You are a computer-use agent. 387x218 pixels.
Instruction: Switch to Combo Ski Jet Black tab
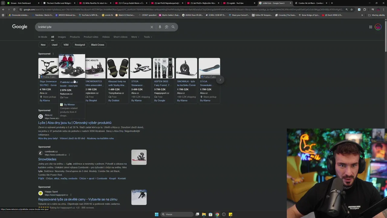311,3
